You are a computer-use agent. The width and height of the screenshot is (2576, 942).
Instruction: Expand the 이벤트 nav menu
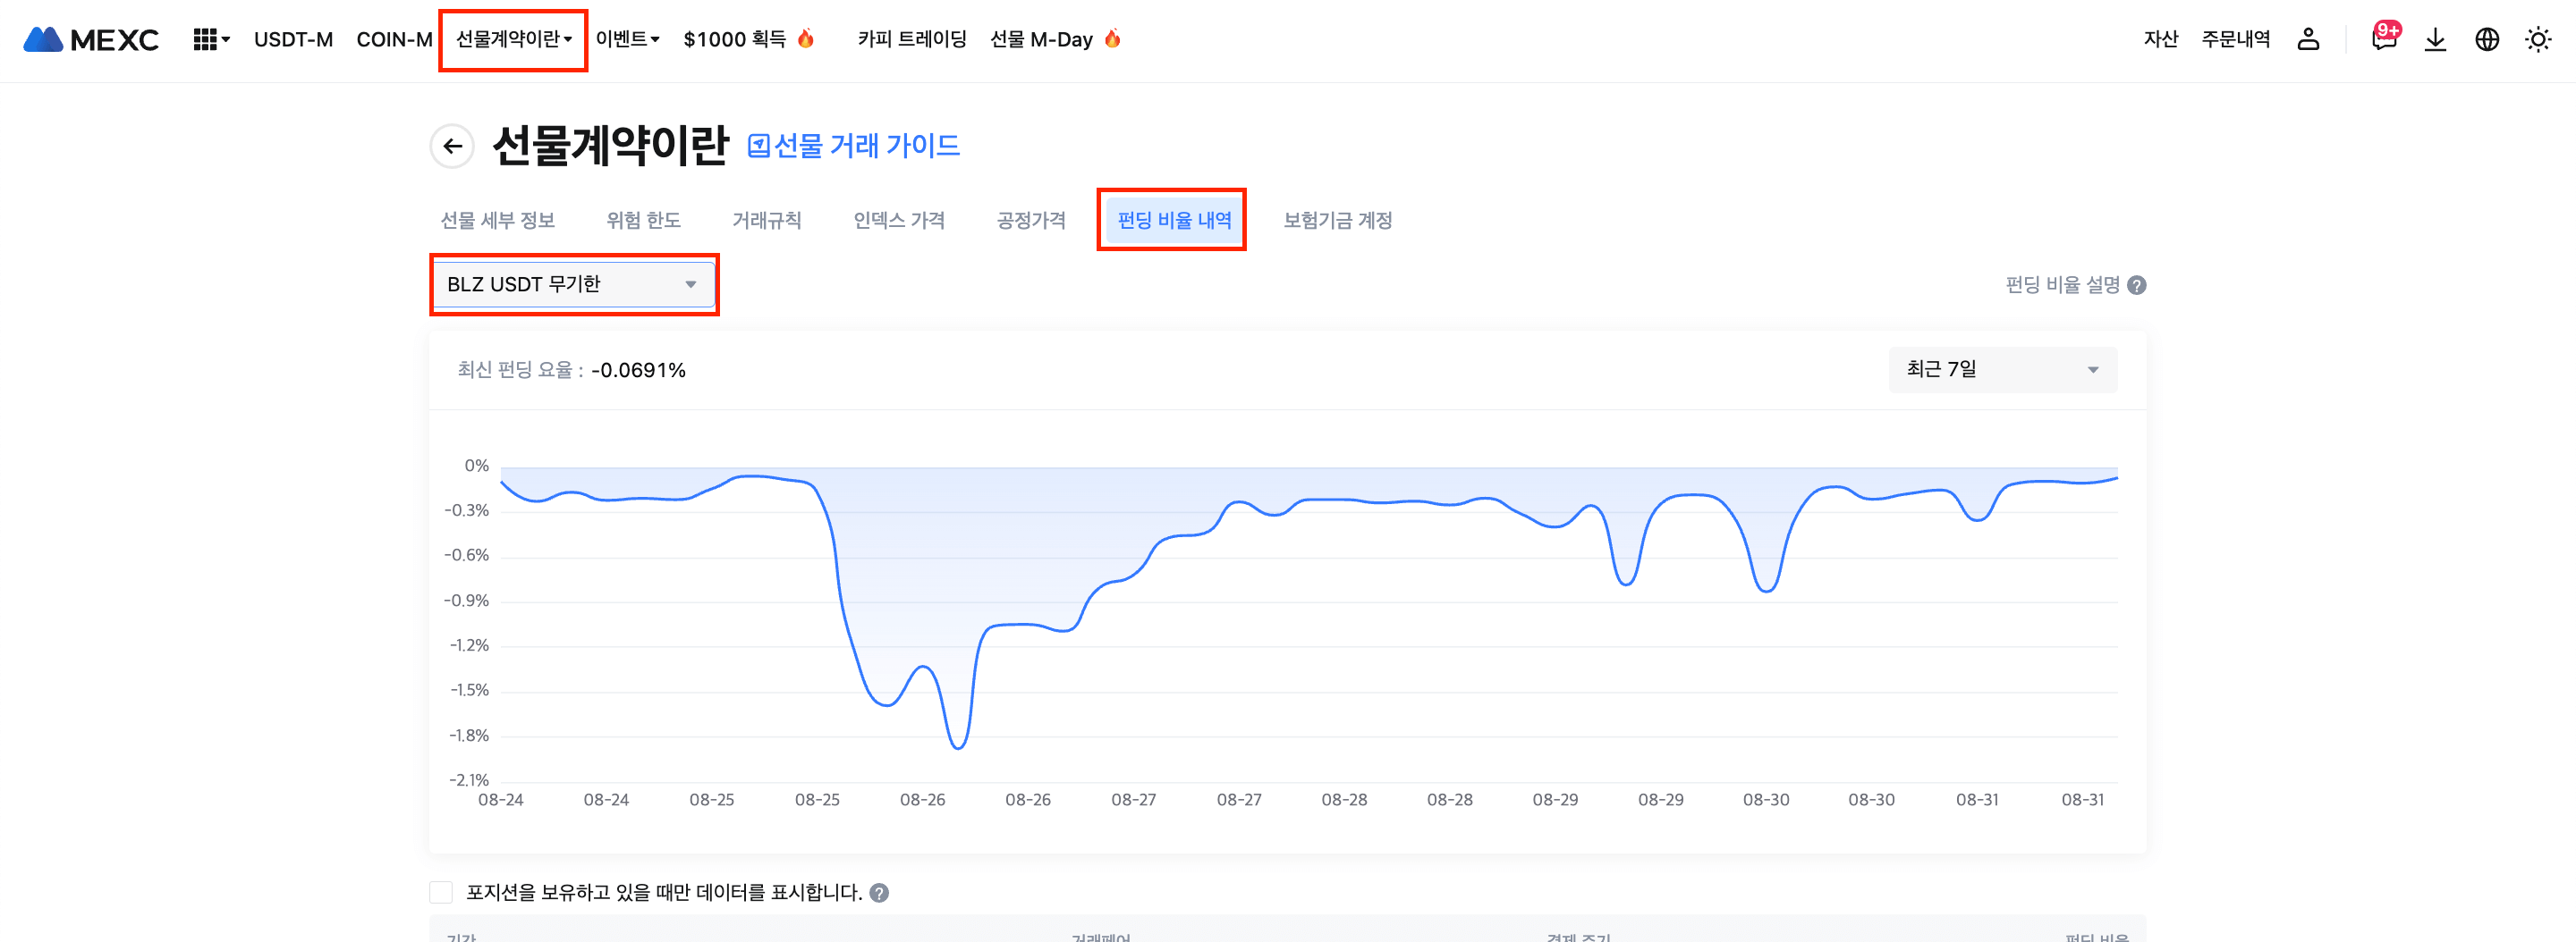point(627,40)
